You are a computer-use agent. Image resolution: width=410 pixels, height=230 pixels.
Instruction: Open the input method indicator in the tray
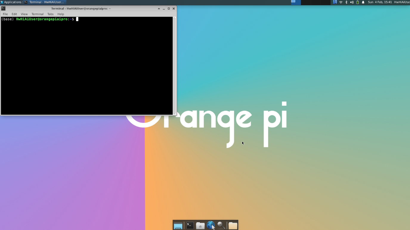(335, 2)
